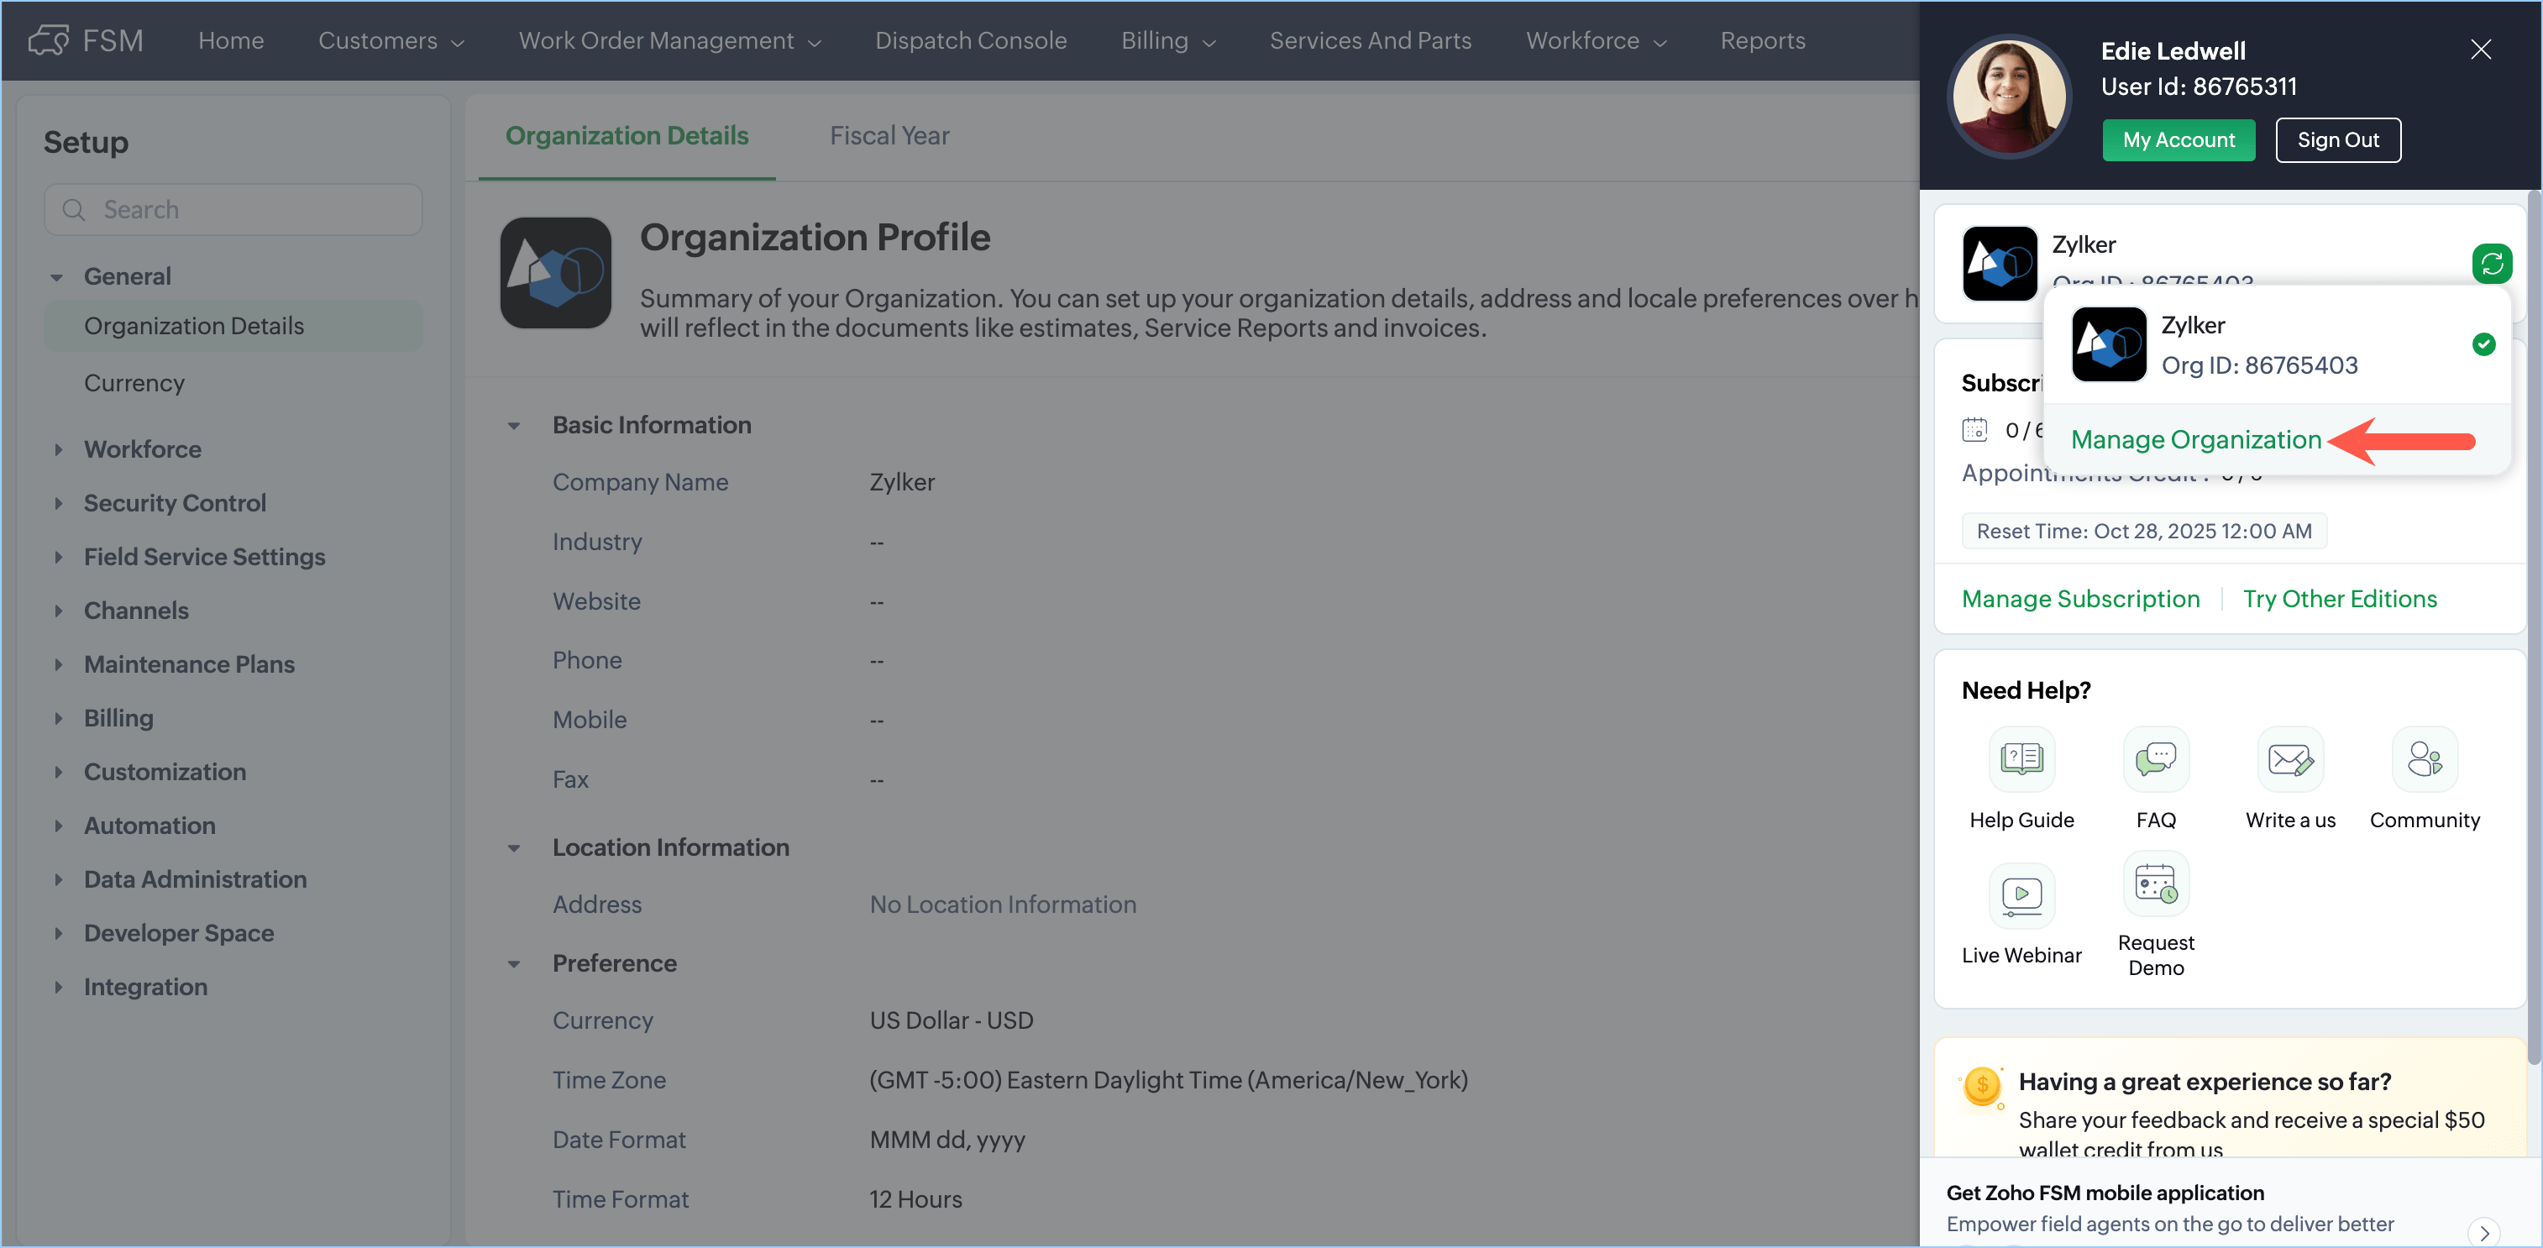Collapse the Basic Information section
Image resolution: width=2543 pixels, height=1248 pixels.
514,426
